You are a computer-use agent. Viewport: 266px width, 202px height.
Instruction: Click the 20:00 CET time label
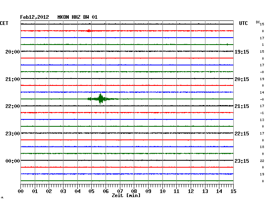click(13, 52)
